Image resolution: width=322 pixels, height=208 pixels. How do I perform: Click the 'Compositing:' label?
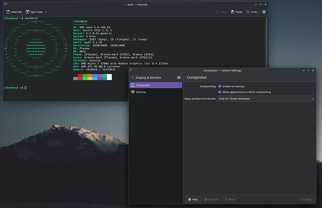(208, 86)
